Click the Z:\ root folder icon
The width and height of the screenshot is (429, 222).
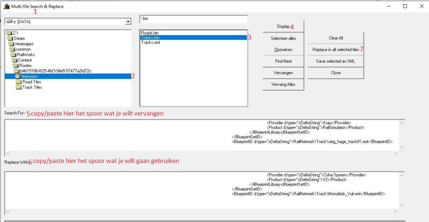click(9, 33)
